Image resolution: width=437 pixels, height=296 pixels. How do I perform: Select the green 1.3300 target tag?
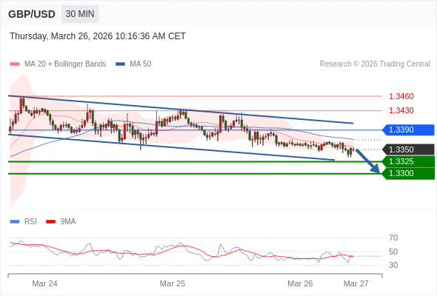[x=408, y=173]
